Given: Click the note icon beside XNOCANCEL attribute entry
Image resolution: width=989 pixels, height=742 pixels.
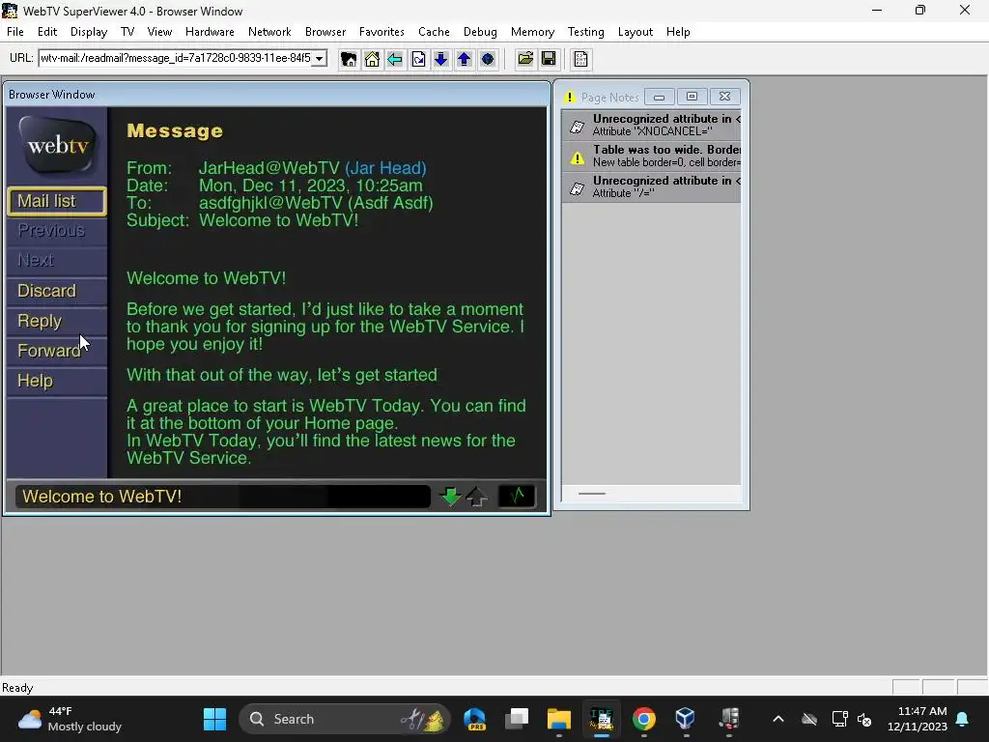Looking at the screenshot, I should [578, 126].
